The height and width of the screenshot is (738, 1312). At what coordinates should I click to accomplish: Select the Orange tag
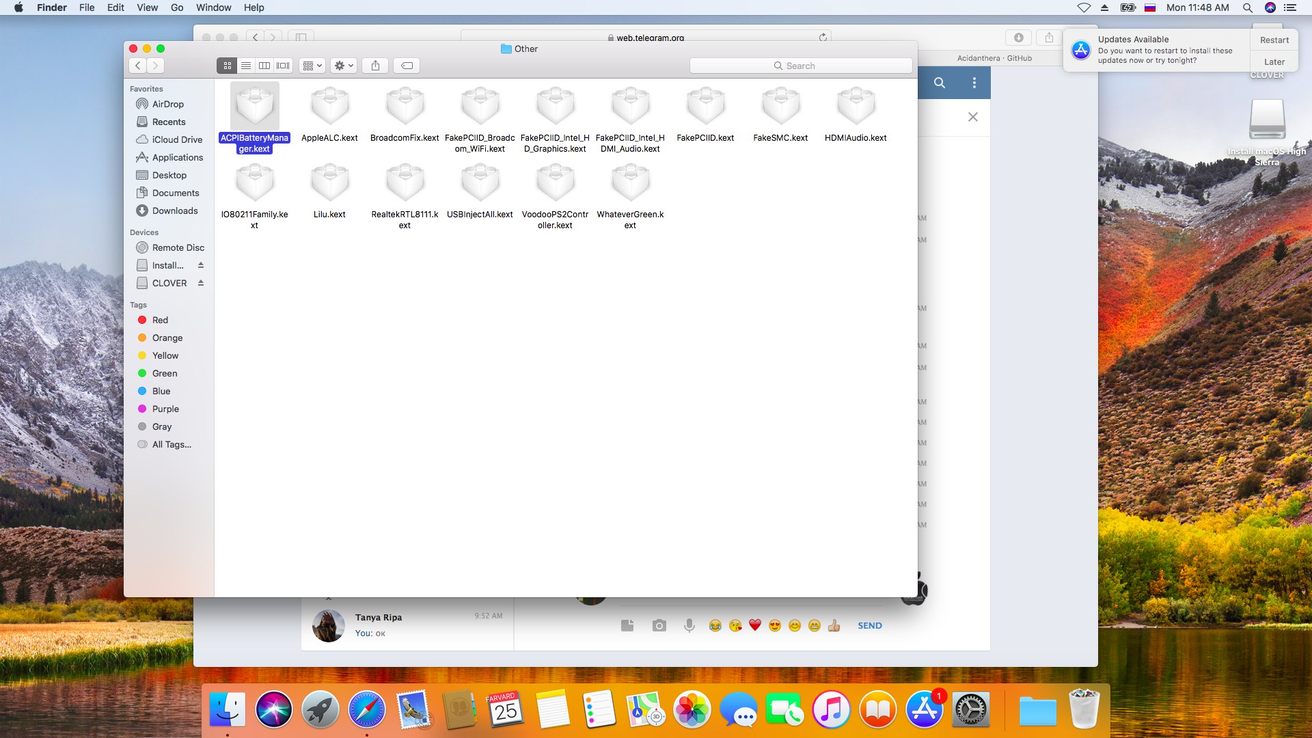coord(167,338)
